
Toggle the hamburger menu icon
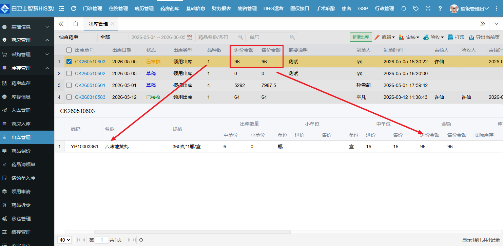61,8
